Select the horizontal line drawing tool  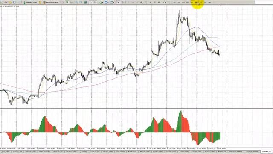coord(133,3)
